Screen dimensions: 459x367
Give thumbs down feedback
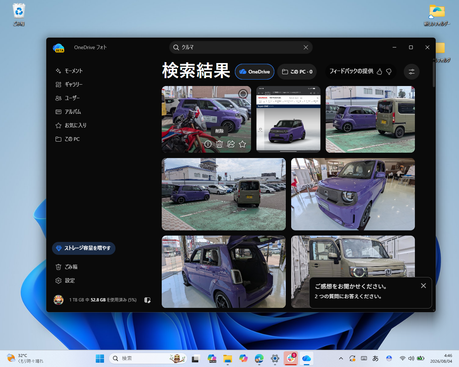point(389,72)
